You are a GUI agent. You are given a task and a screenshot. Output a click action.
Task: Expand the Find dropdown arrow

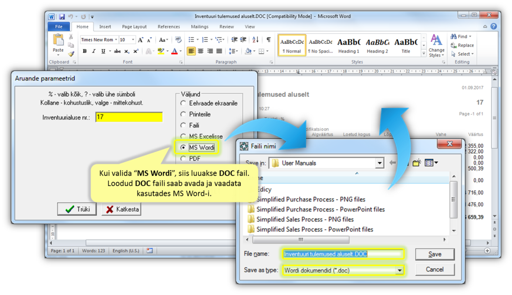coord(470,37)
